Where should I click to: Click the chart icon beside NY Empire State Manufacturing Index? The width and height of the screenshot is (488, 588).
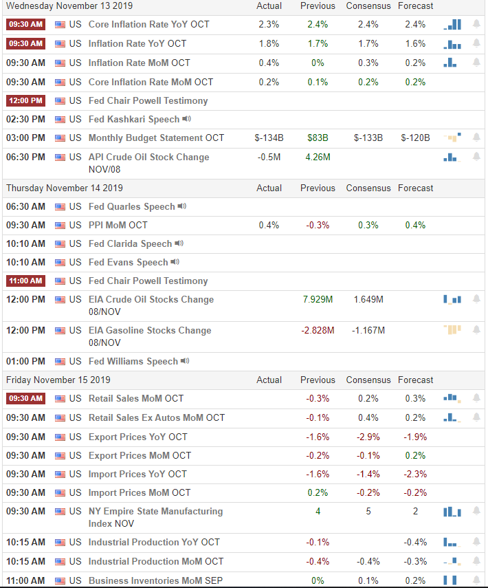point(452,511)
